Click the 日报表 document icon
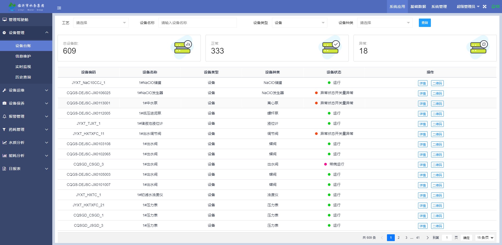Viewport: 502px width, 245px height. [4, 169]
